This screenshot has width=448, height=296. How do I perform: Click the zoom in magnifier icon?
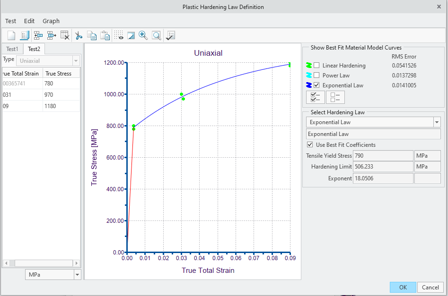[x=143, y=35]
